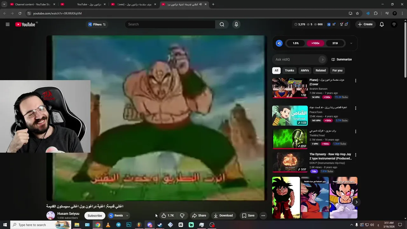Open more actions ellipsis below video
The image size is (407, 229).
(263, 216)
